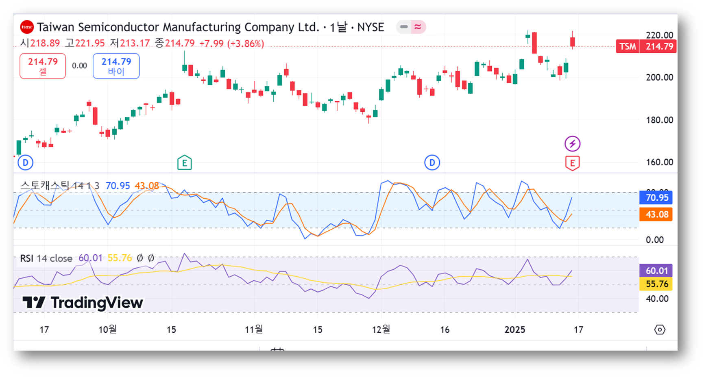Click the 214.79 last price axis tag
Image resolution: width=704 pixels, height=377 pixels.
click(658, 46)
